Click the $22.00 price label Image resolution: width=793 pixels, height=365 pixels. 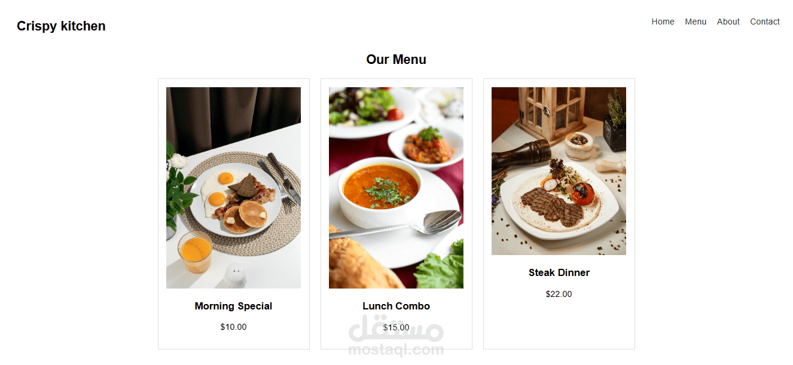coord(559,294)
